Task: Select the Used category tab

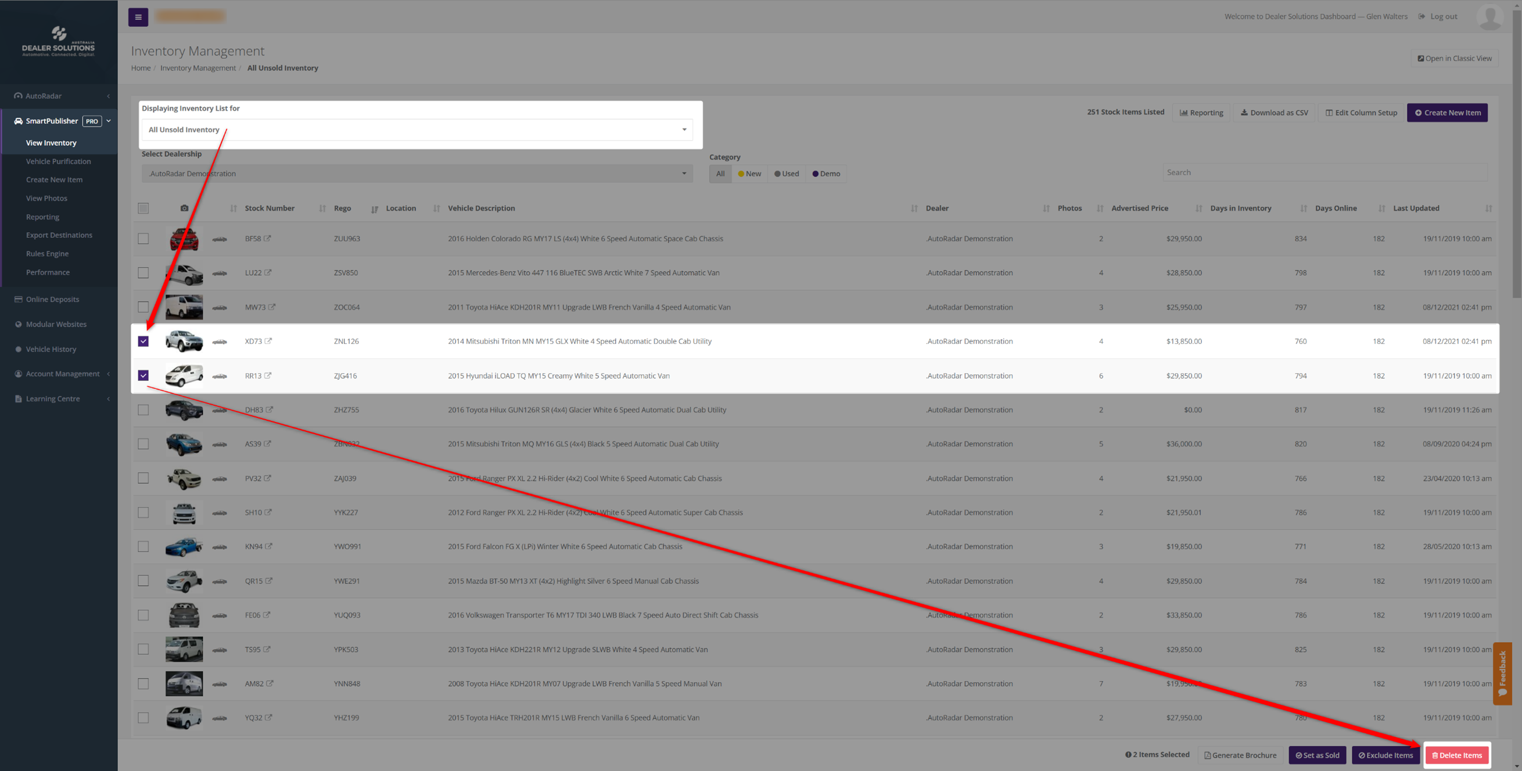Action: [x=787, y=174]
